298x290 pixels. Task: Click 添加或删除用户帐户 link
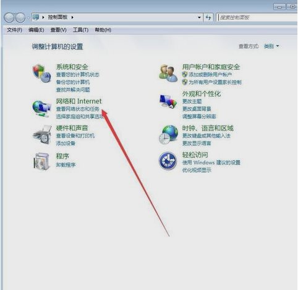pyautogui.click(x=210, y=74)
